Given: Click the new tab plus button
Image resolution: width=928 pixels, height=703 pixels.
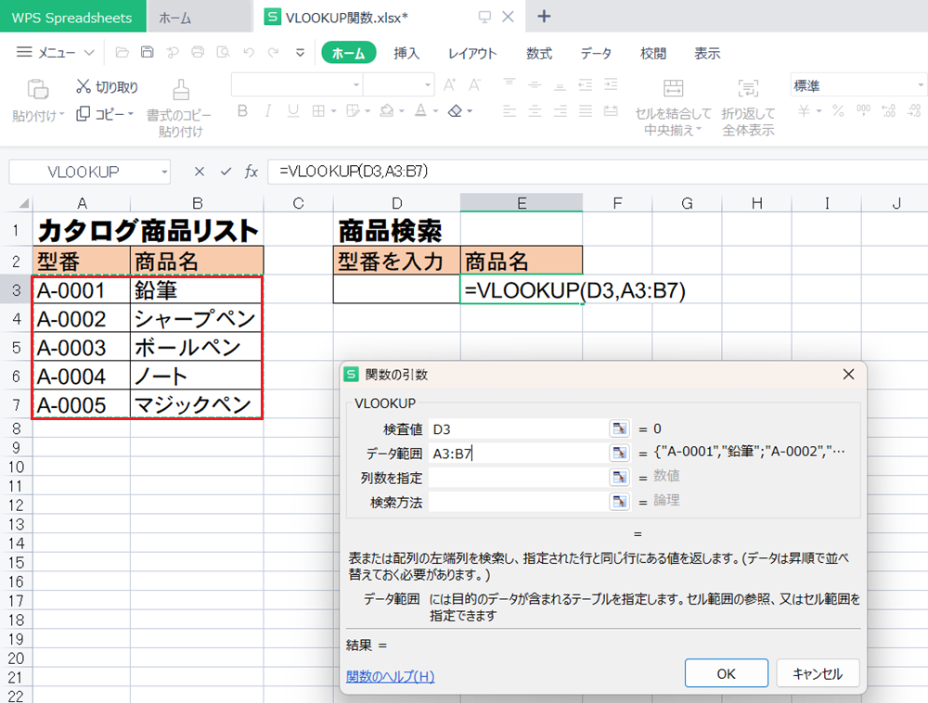Looking at the screenshot, I should pos(543,16).
